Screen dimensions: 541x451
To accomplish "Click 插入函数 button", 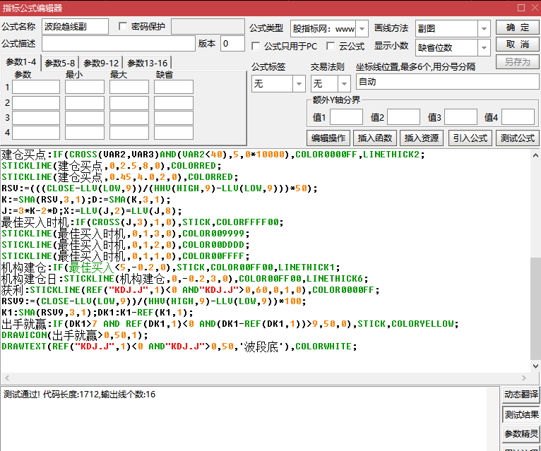I will [375, 138].
